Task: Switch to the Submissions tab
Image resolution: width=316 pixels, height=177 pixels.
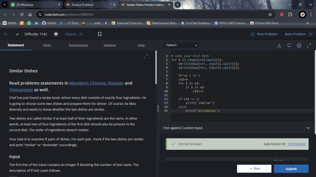Action: click(78, 45)
